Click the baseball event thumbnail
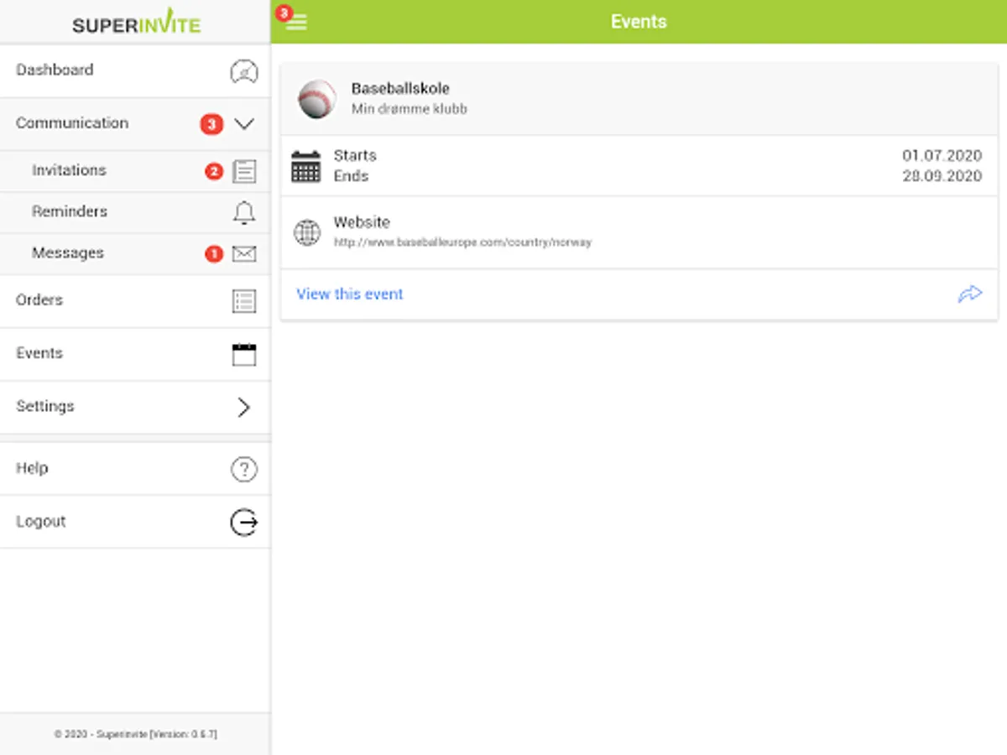This screenshot has width=1007, height=755. (317, 99)
